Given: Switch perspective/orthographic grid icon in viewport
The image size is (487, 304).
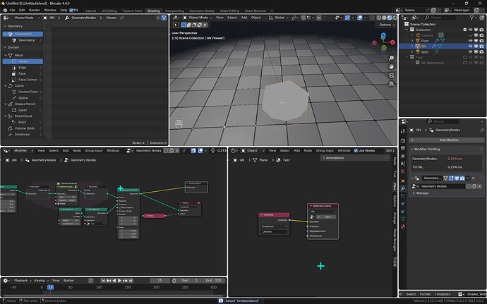Looking at the screenshot, I should [x=391, y=84].
